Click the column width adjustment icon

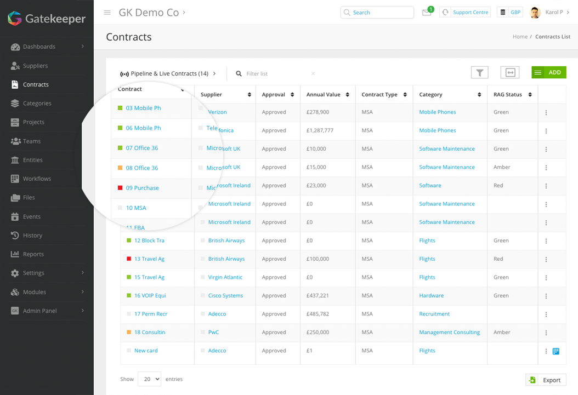pos(511,72)
